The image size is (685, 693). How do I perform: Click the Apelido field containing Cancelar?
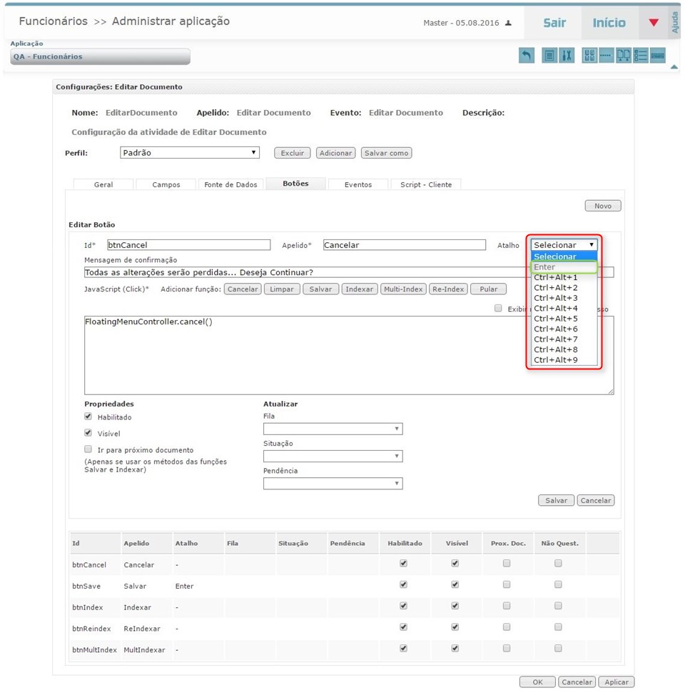coord(404,245)
